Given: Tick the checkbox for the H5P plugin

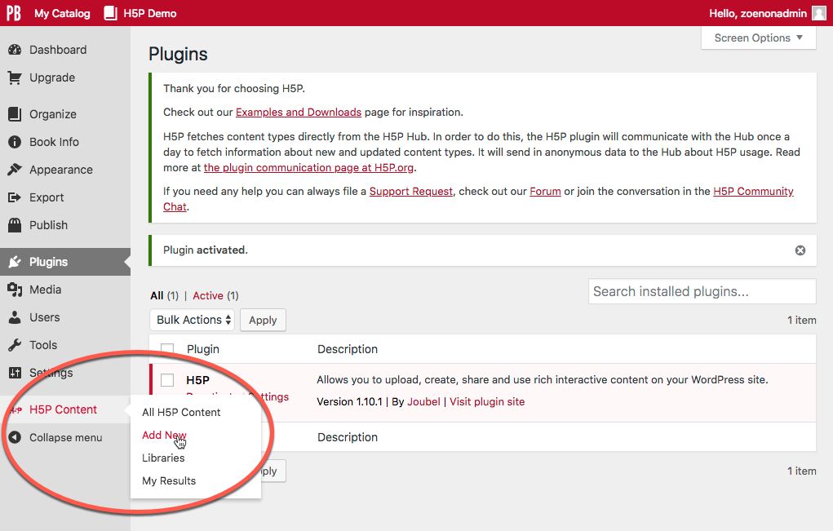Looking at the screenshot, I should [167, 379].
